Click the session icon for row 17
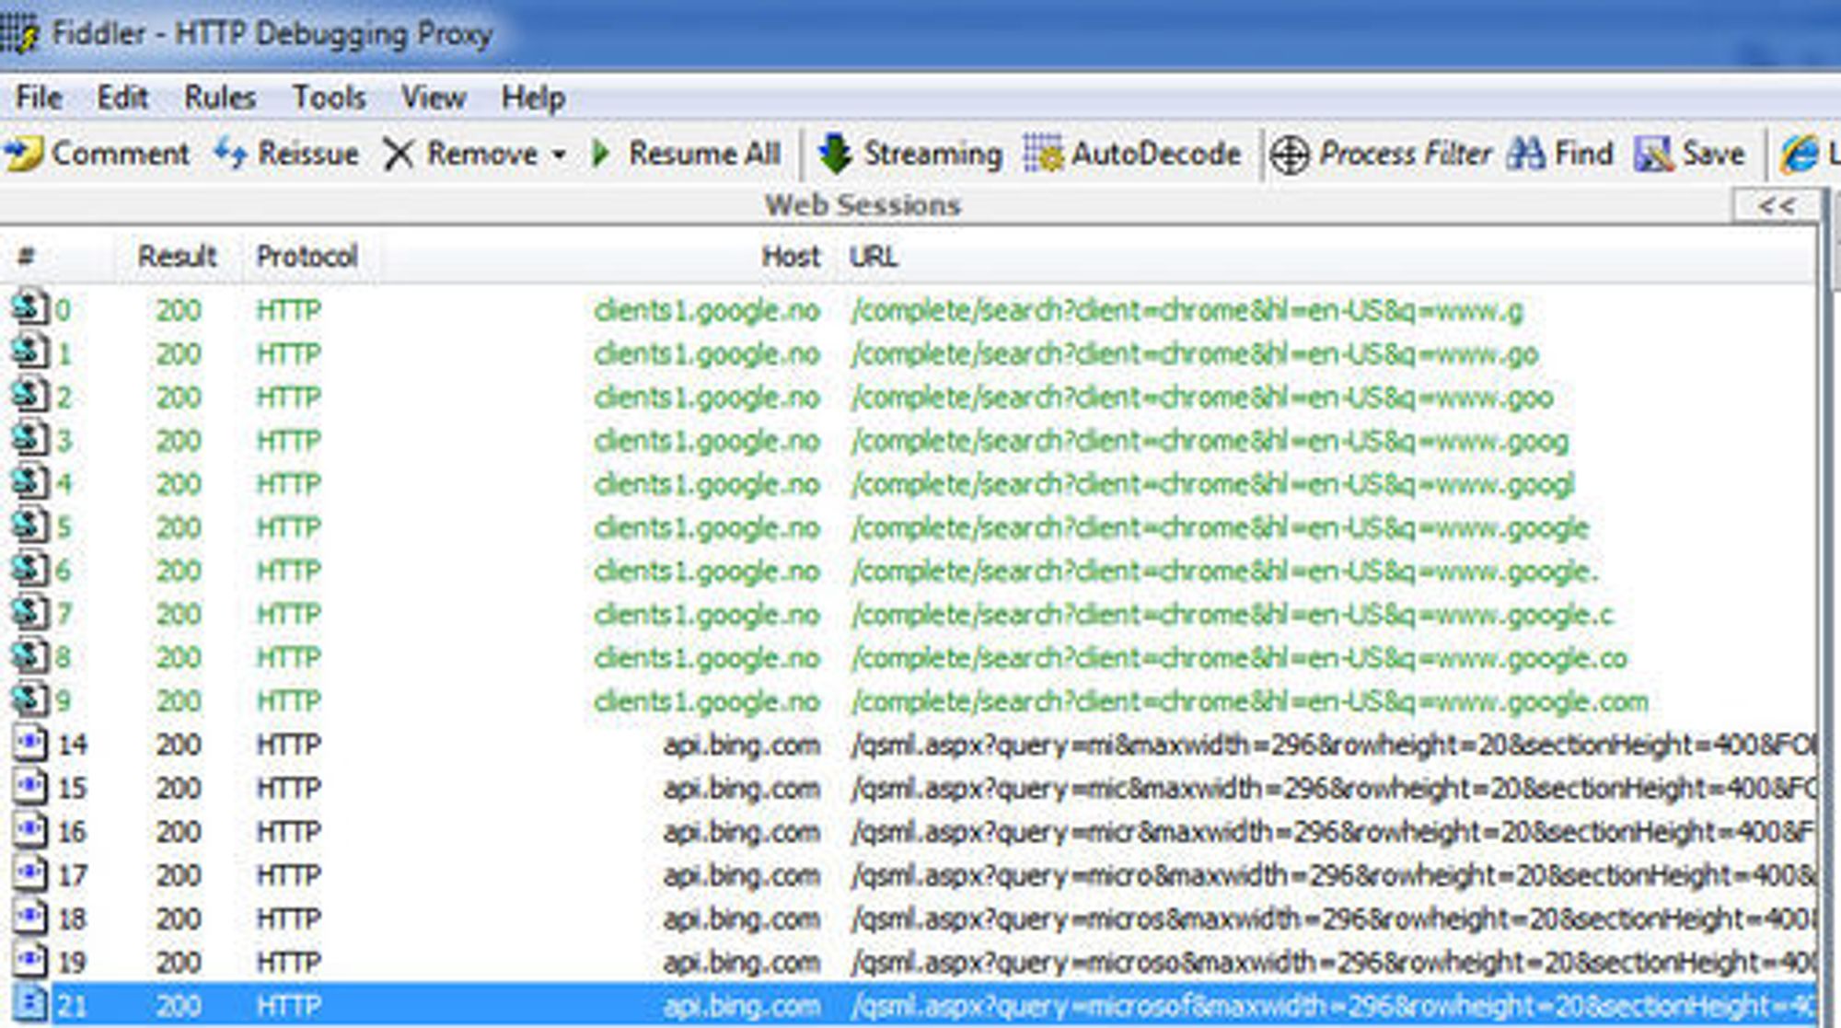Viewport: 1841px width, 1028px height. coord(29,872)
